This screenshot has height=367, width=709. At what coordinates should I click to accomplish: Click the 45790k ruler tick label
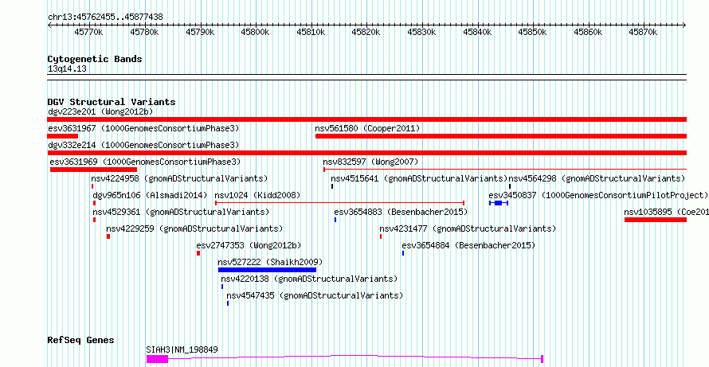(x=200, y=32)
